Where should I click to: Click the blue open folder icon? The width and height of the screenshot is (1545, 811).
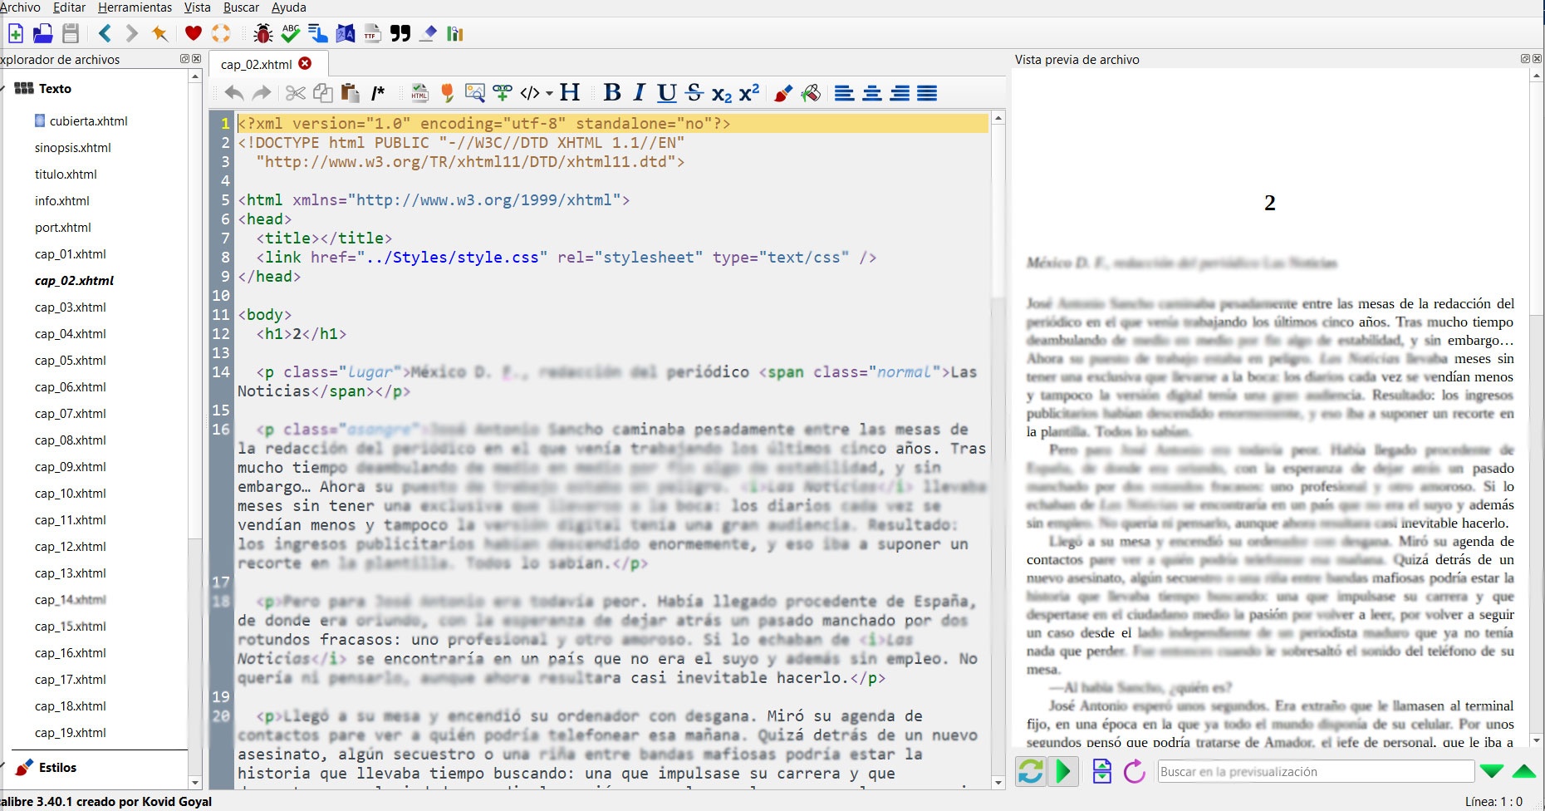pos(43,33)
